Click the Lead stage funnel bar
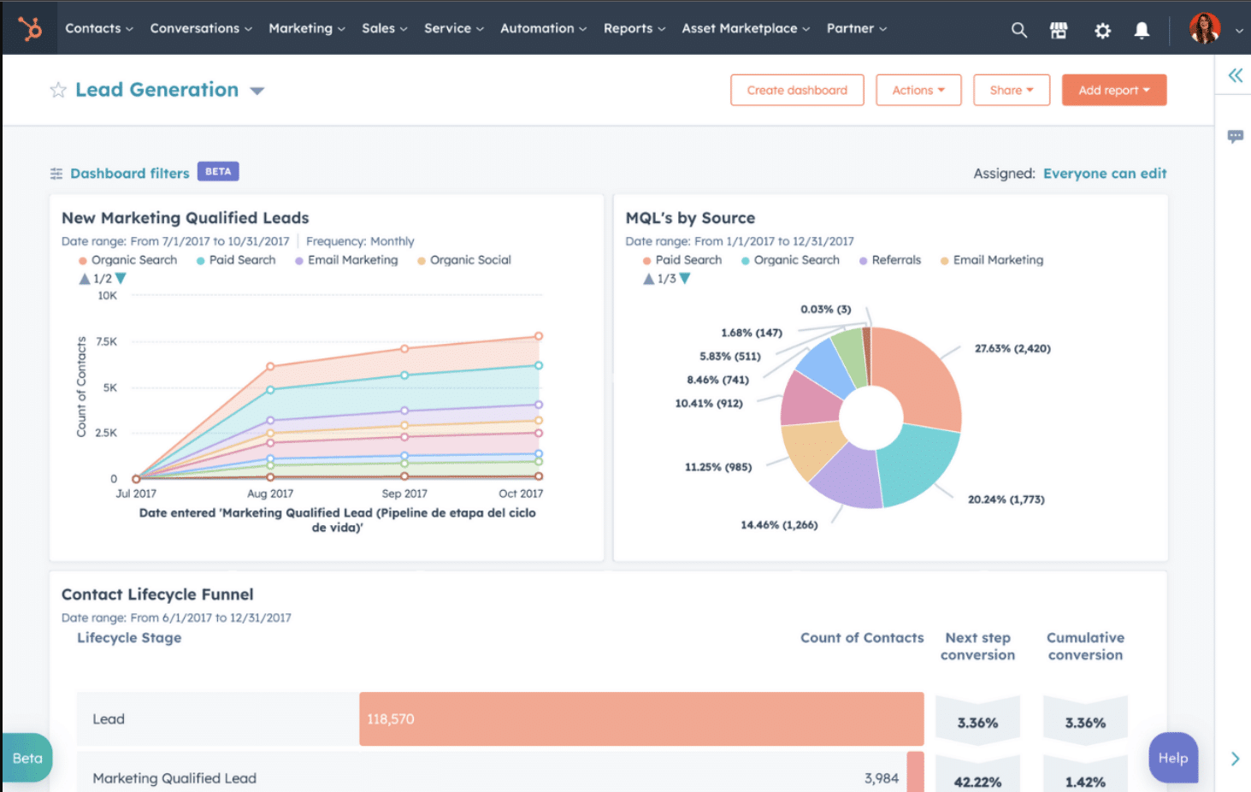 (x=640, y=719)
